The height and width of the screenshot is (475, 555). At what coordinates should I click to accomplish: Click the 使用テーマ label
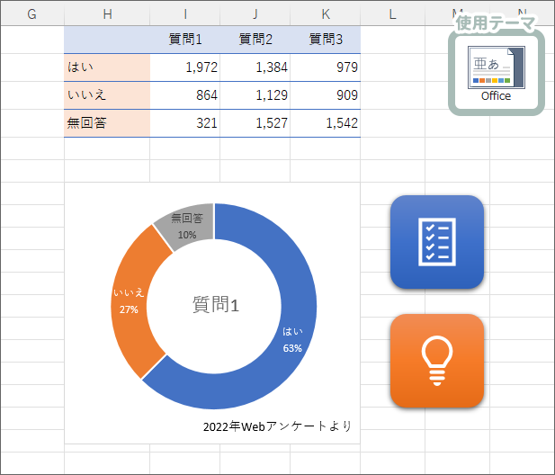(x=496, y=23)
